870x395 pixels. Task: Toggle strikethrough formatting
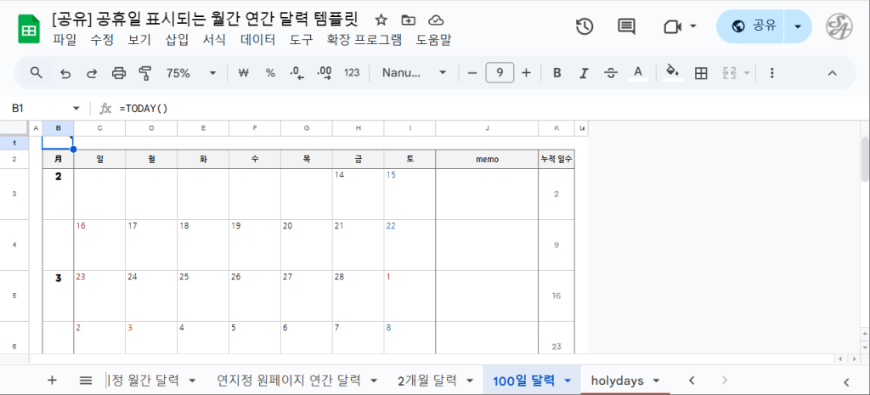[x=610, y=73]
